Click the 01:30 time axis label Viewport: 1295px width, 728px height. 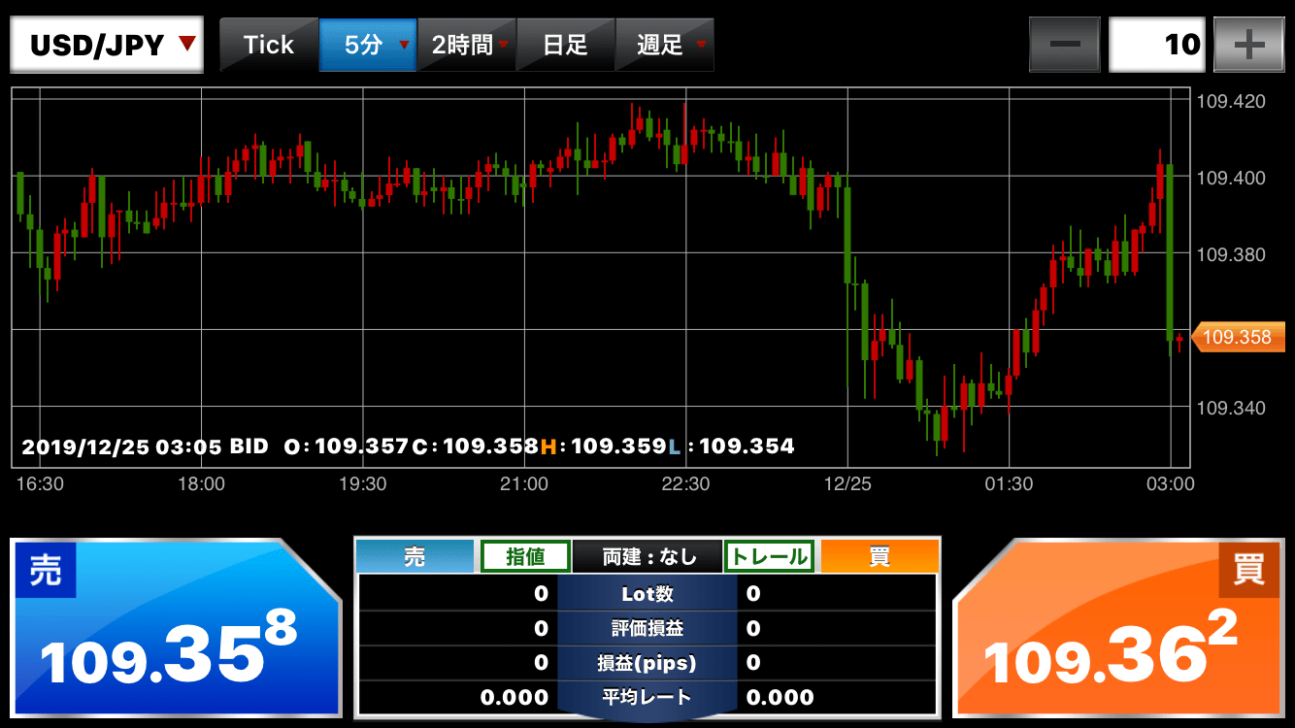(x=1009, y=483)
